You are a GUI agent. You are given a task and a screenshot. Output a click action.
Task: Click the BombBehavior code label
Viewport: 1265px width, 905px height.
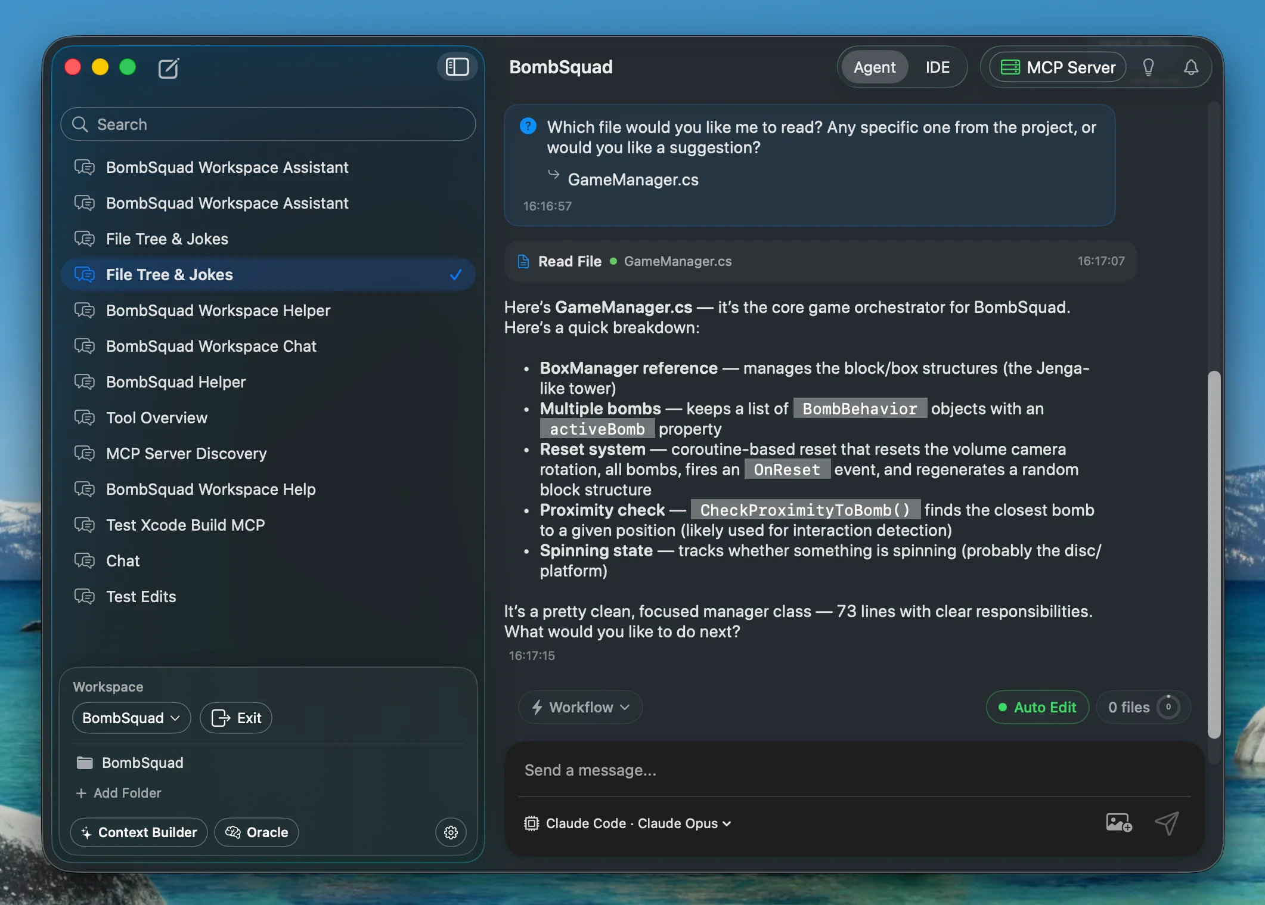click(860, 408)
